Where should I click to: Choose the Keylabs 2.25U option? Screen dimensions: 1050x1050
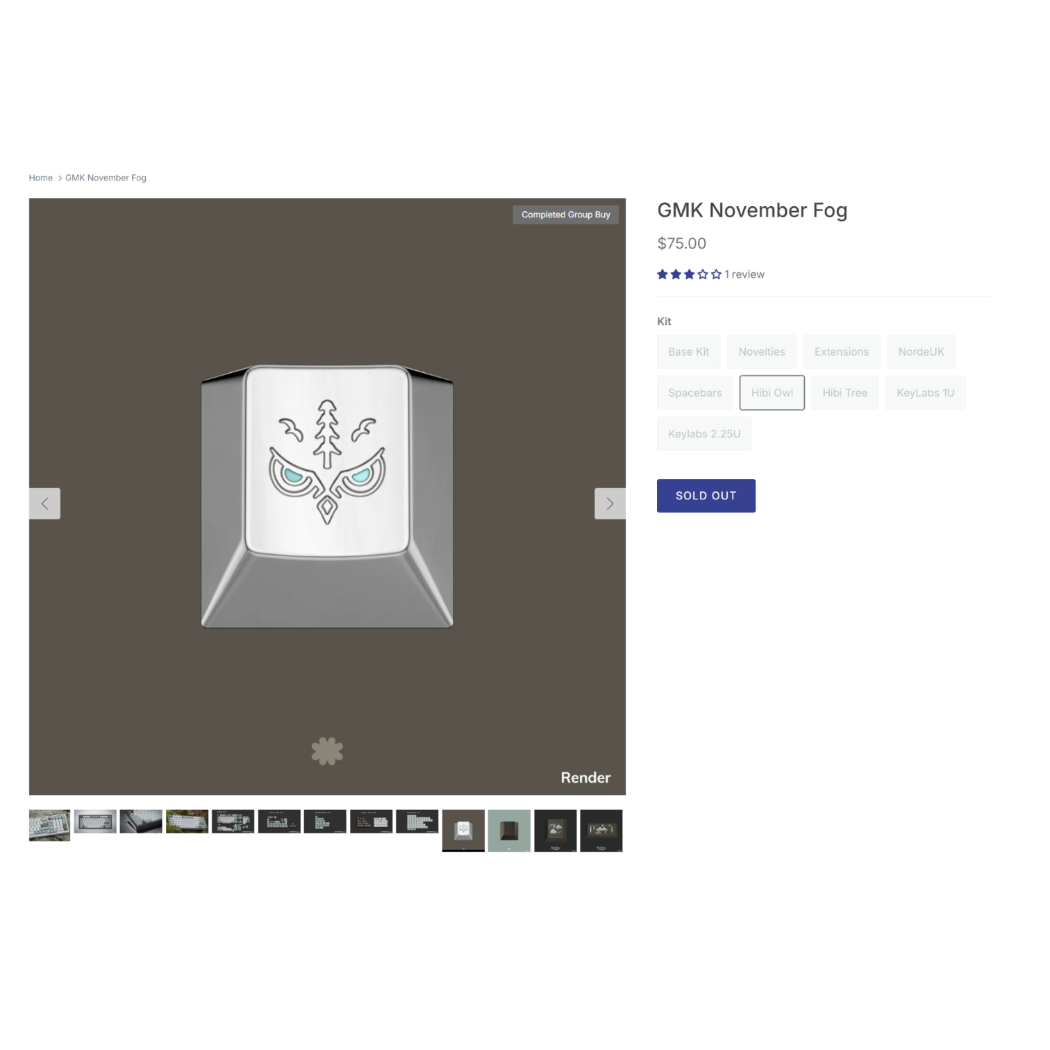point(704,434)
